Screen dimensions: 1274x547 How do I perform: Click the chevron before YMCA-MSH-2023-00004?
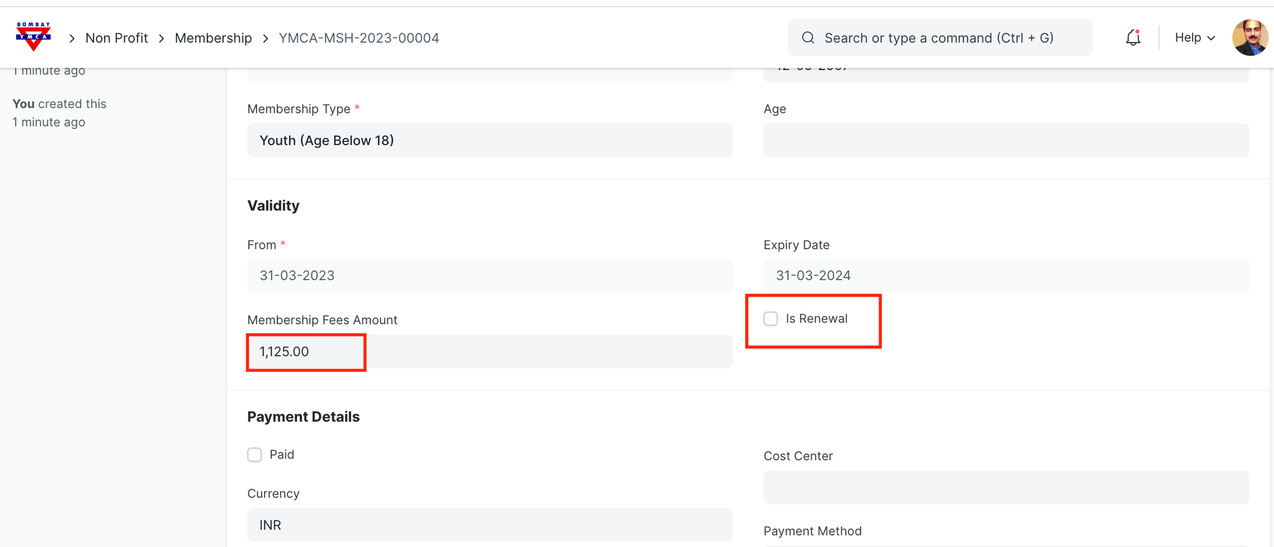[265, 38]
